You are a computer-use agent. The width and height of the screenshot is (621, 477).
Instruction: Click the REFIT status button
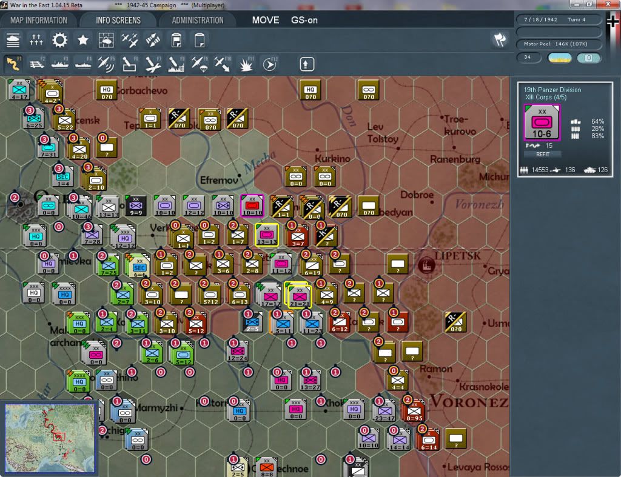tap(543, 154)
